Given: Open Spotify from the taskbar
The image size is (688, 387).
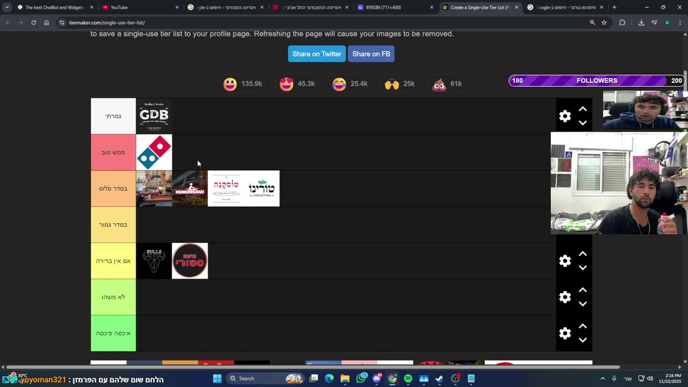Looking at the screenshot, I should pyautogui.click(x=408, y=378).
